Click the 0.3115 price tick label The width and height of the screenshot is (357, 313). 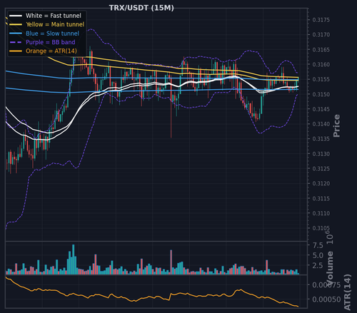click(321, 198)
